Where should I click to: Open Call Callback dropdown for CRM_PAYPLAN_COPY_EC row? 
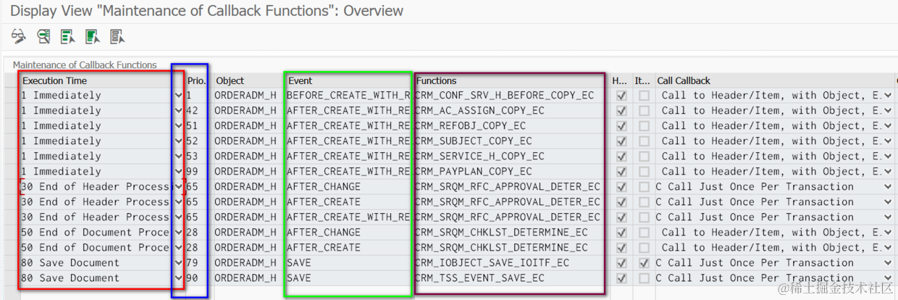point(888,172)
